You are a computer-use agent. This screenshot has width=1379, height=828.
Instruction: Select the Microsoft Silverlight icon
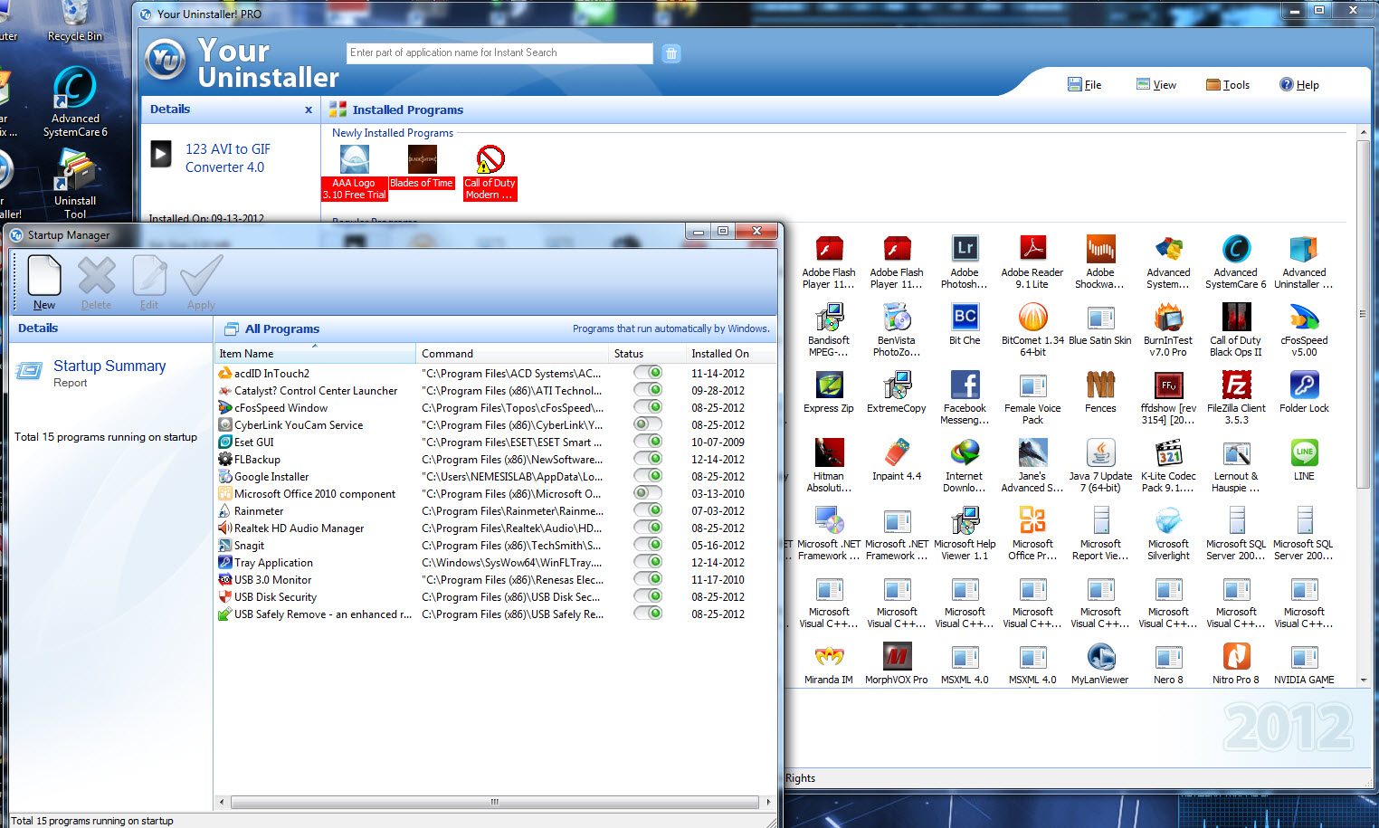[x=1168, y=520]
